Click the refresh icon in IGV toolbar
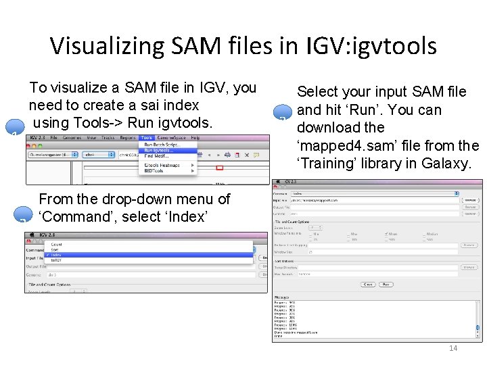The image size is (487, 365). [x=228, y=155]
